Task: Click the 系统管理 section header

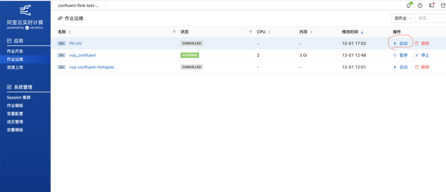Action: coord(20,87)
